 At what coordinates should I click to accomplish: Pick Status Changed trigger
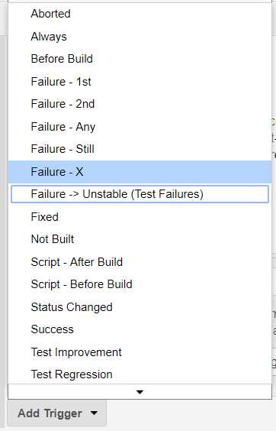[x=140, y=307]
